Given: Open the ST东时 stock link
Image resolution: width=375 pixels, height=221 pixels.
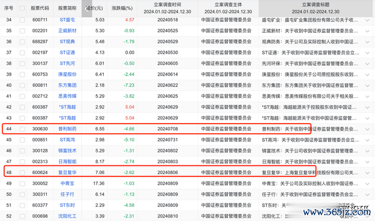Looking at the screenshot, I should tap(67, 205).
